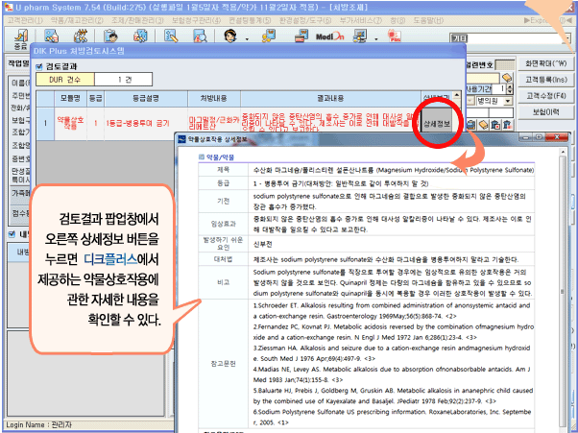The height and width of the screenshot is (433, 578).
Task: Click the 마그밀정 prescription cell
Action: click(x=214, y=124)
